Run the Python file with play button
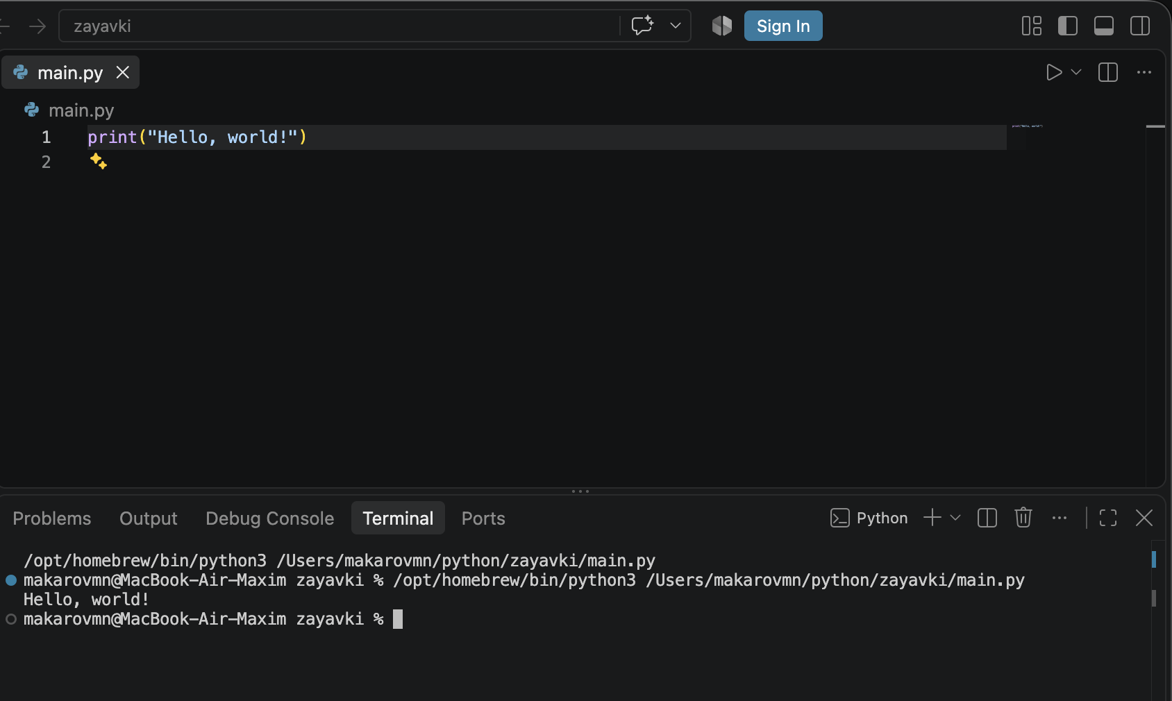Viewport: 1172px width, 701px height. point(1054,72)
